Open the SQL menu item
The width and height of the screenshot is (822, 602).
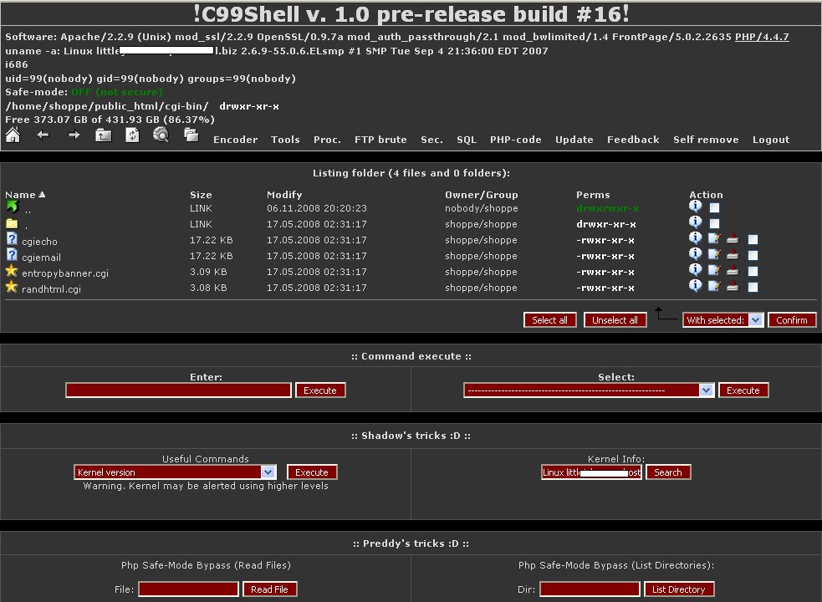tap(467, 140)
